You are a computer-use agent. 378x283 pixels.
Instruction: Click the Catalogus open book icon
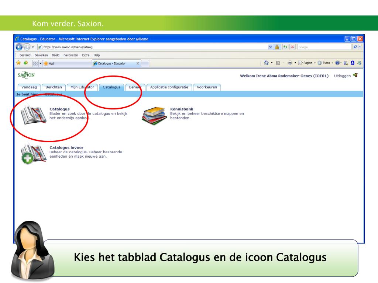(33, 115)
